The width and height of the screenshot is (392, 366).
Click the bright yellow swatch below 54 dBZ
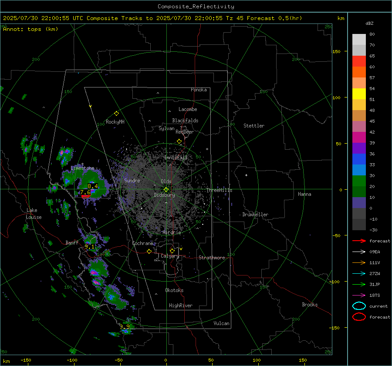(x=359, y=94)
